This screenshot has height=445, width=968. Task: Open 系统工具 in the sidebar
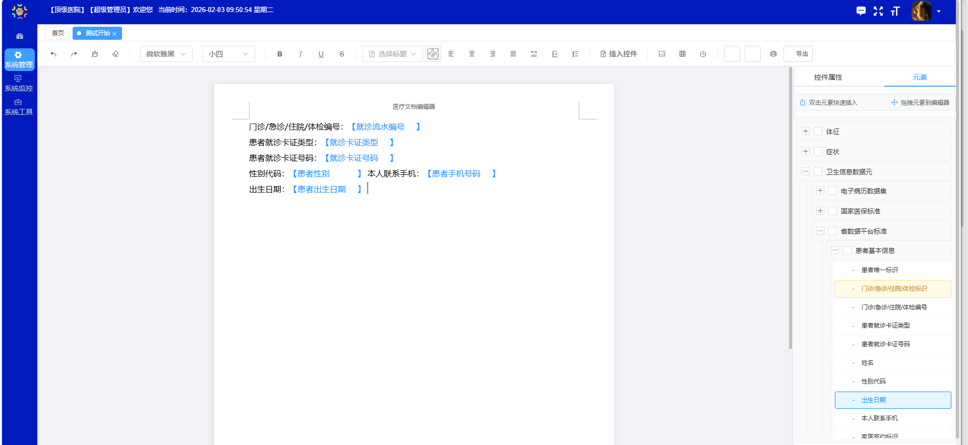point(19,107)
